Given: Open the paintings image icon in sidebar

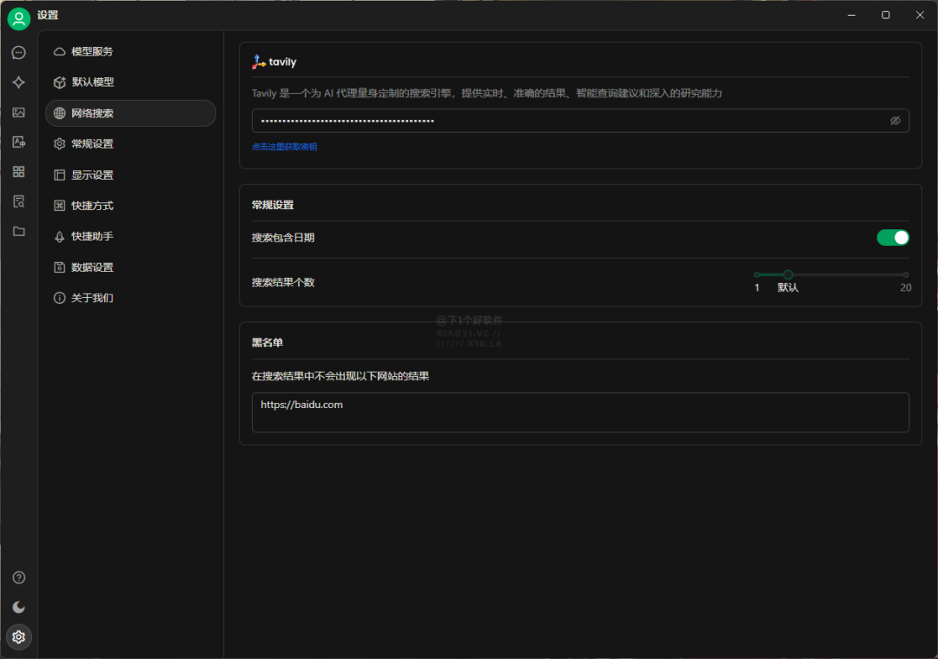Looking at the screenshot, I should [18, 112].
